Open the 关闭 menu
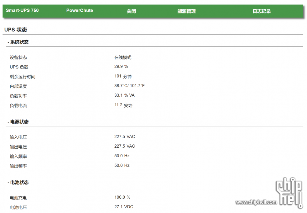This screenshot has width=307, height=213. 131,11
